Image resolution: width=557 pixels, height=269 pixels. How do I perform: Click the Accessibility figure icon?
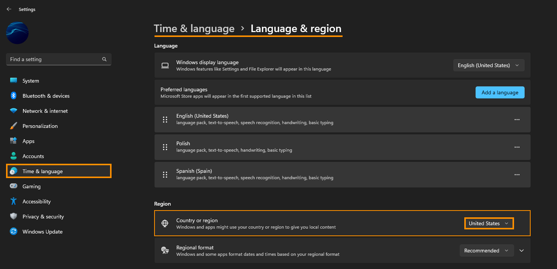click(14, 201)
